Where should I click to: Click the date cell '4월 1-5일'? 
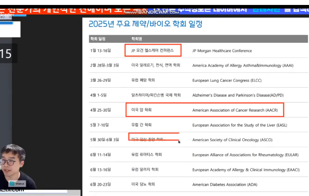(98, 95)
